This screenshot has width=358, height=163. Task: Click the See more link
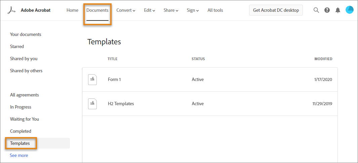coord(19,156)
